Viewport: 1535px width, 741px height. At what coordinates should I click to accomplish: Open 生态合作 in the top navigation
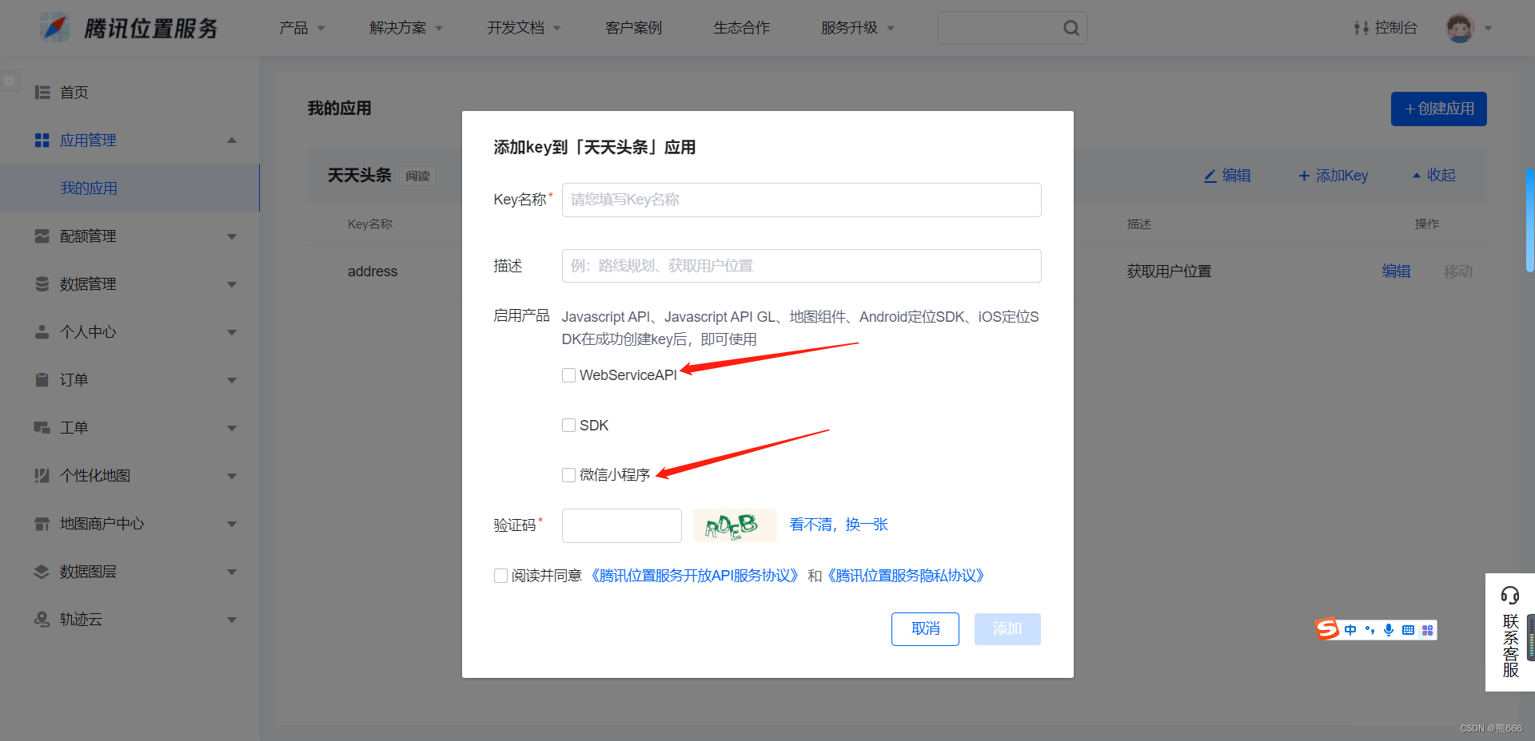point(741,28)
